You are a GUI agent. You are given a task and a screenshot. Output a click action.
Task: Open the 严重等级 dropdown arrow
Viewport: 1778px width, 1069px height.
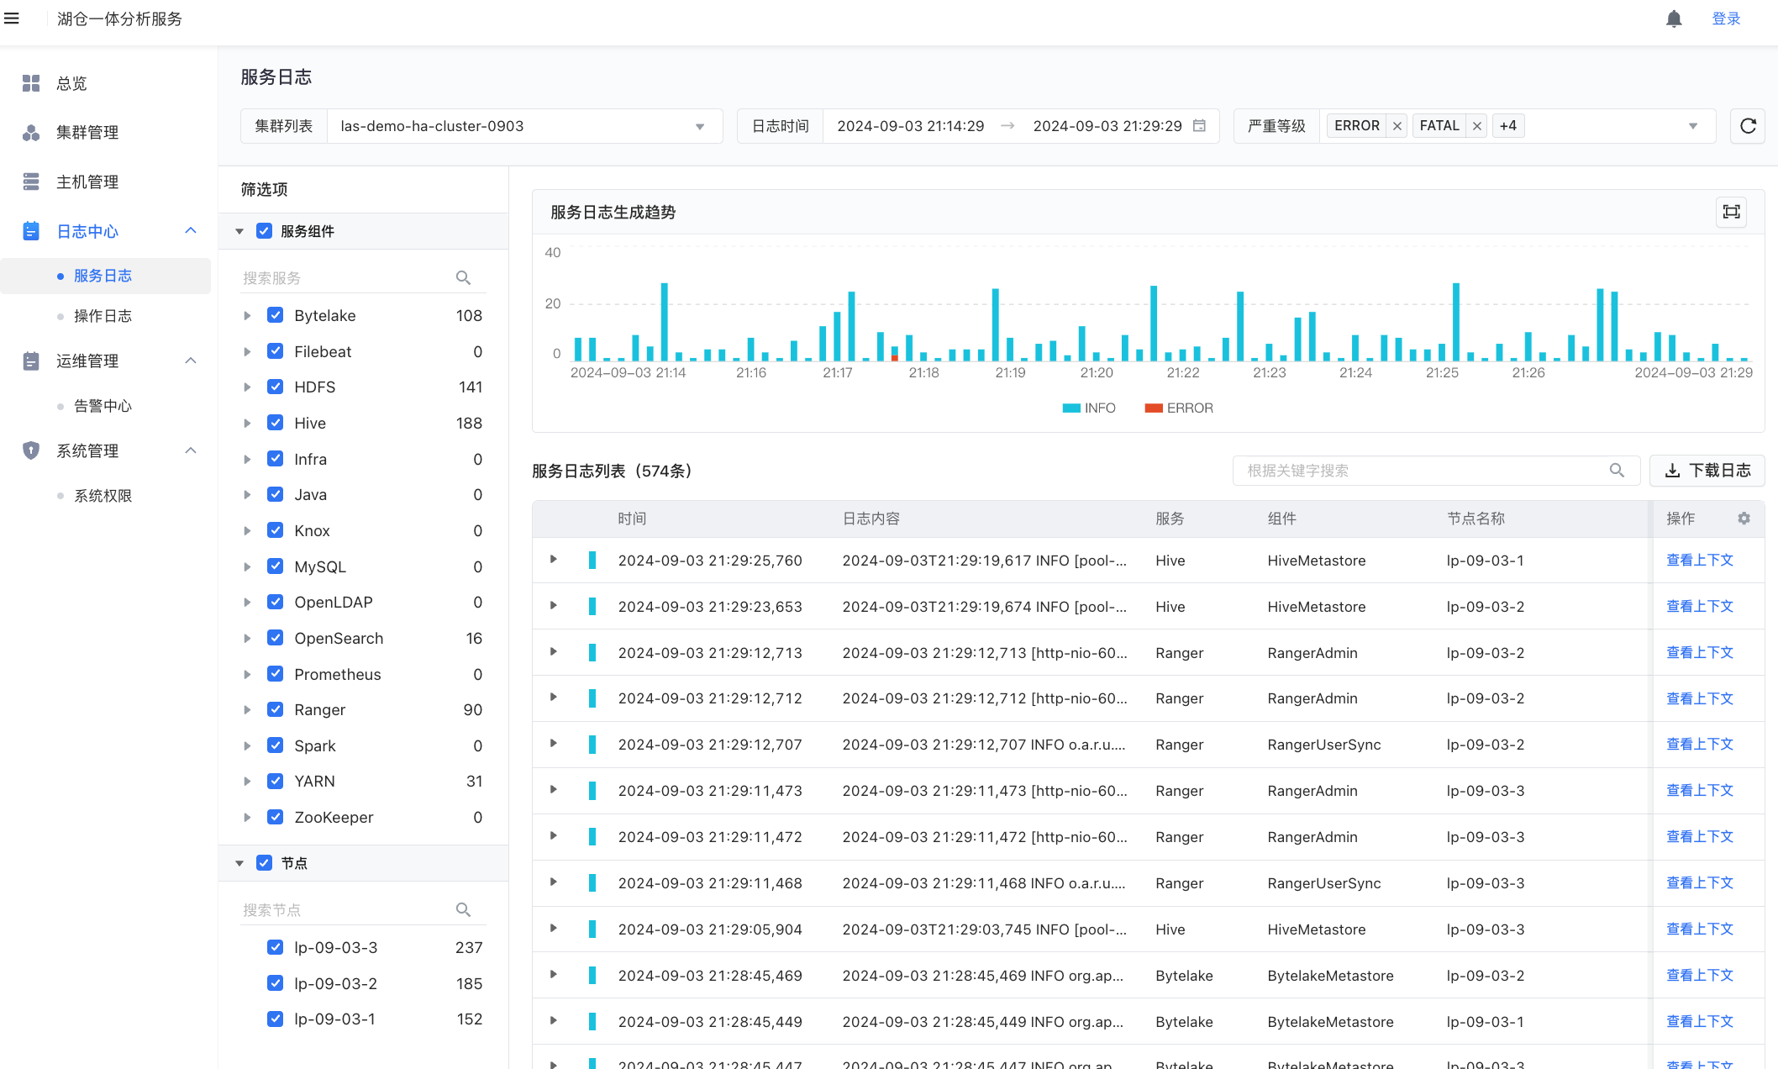[1693, 126]
